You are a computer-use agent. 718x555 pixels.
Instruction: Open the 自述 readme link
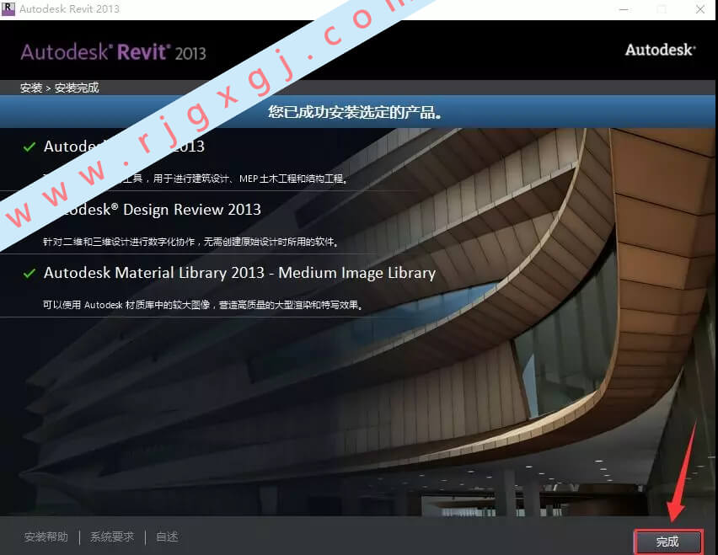pyautogui.click(x=167, y=536)
